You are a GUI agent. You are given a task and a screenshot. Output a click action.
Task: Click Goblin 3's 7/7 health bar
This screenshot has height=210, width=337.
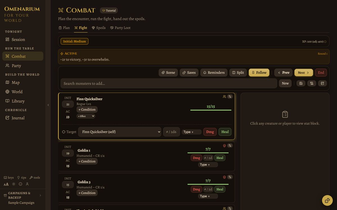(x=208, y=184)
